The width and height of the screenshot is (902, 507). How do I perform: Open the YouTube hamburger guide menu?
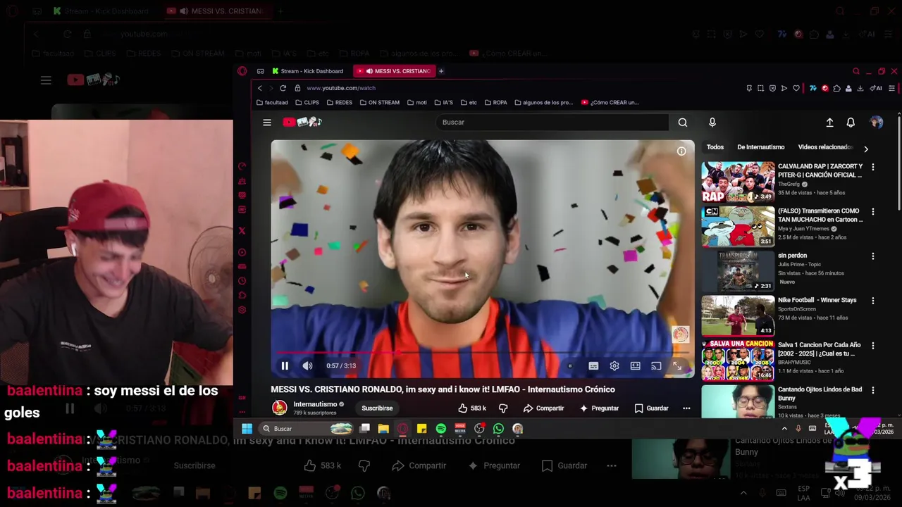point(267,123)
